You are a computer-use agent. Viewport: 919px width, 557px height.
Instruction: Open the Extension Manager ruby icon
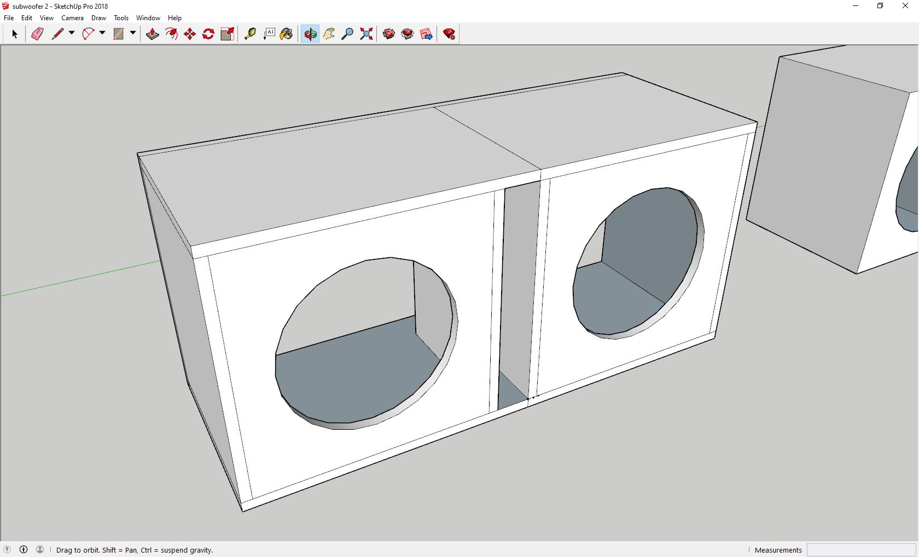[449, 34]
